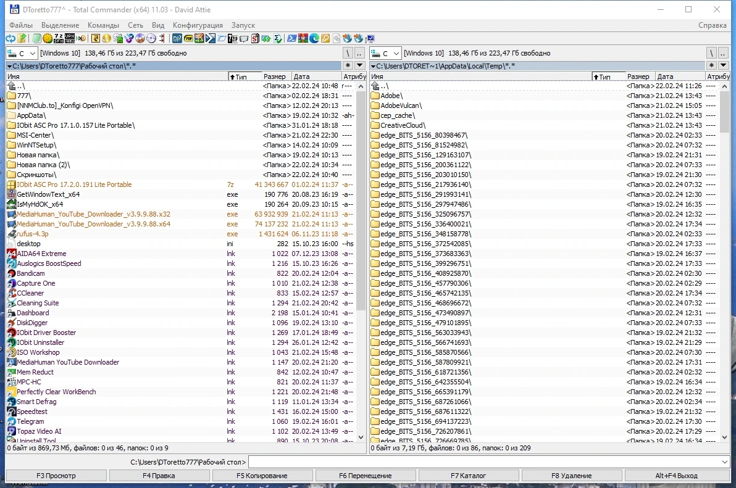Image resolution: width=736 pixels, height=488 pixels.
Task: Open the Конфигурация menu
Action: 198,25
